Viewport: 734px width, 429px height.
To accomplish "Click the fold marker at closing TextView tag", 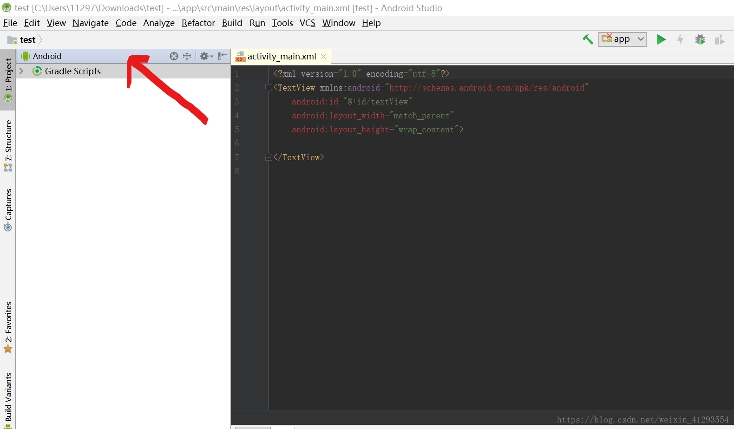I will click(269, 157).
